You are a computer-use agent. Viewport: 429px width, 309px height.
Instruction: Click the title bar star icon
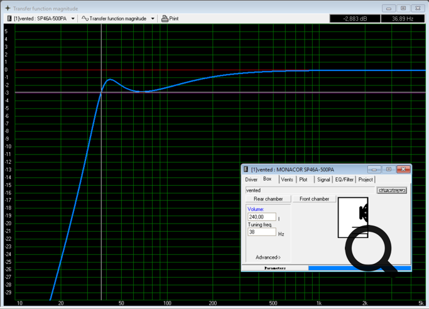[x=8, y=8]
